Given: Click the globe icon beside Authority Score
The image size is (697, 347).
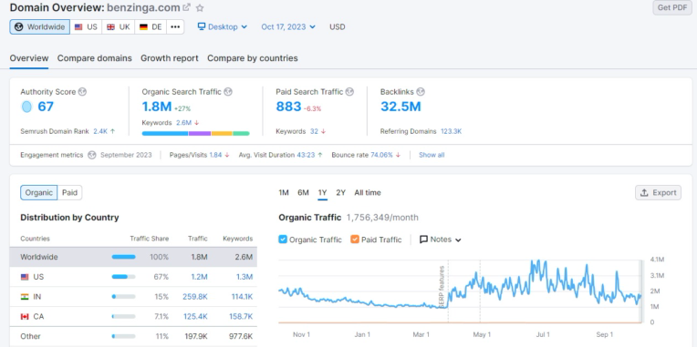Looking at the screenshot, I should tap(82, 92).
